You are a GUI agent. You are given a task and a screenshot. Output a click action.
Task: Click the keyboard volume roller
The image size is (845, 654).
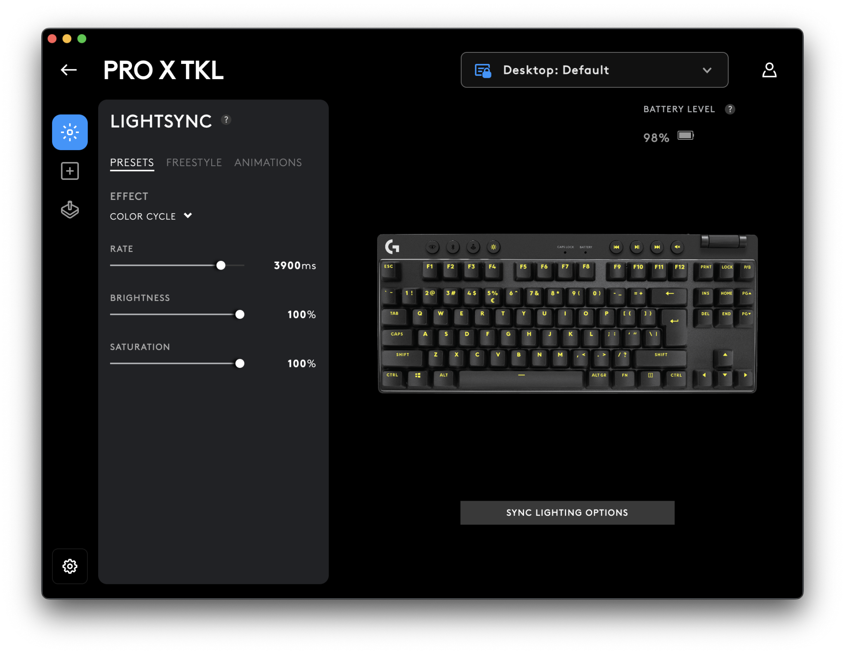(x=724, y=241)
